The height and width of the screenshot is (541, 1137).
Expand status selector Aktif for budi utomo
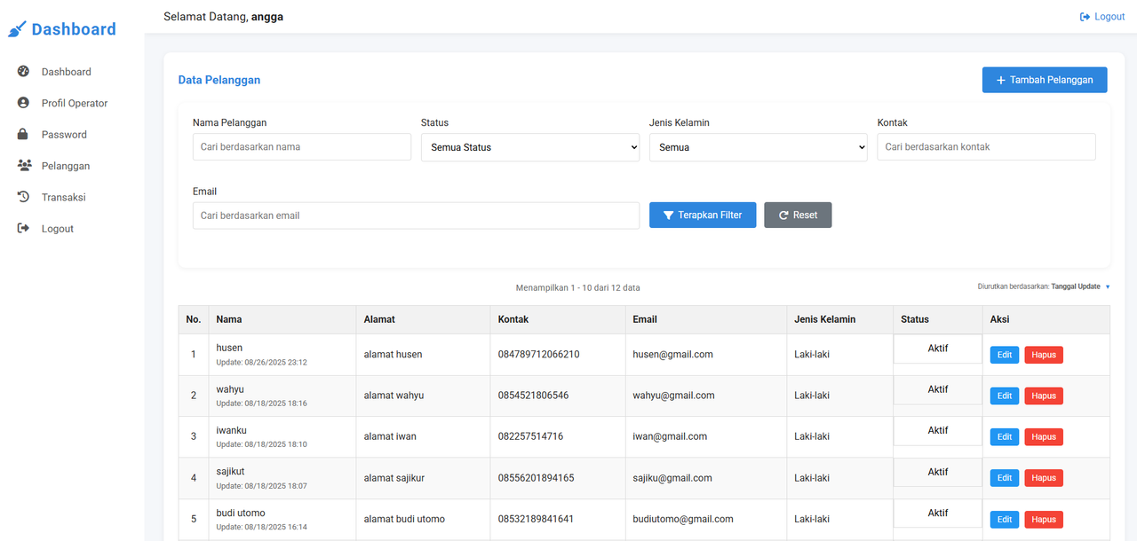coord(938,513)
